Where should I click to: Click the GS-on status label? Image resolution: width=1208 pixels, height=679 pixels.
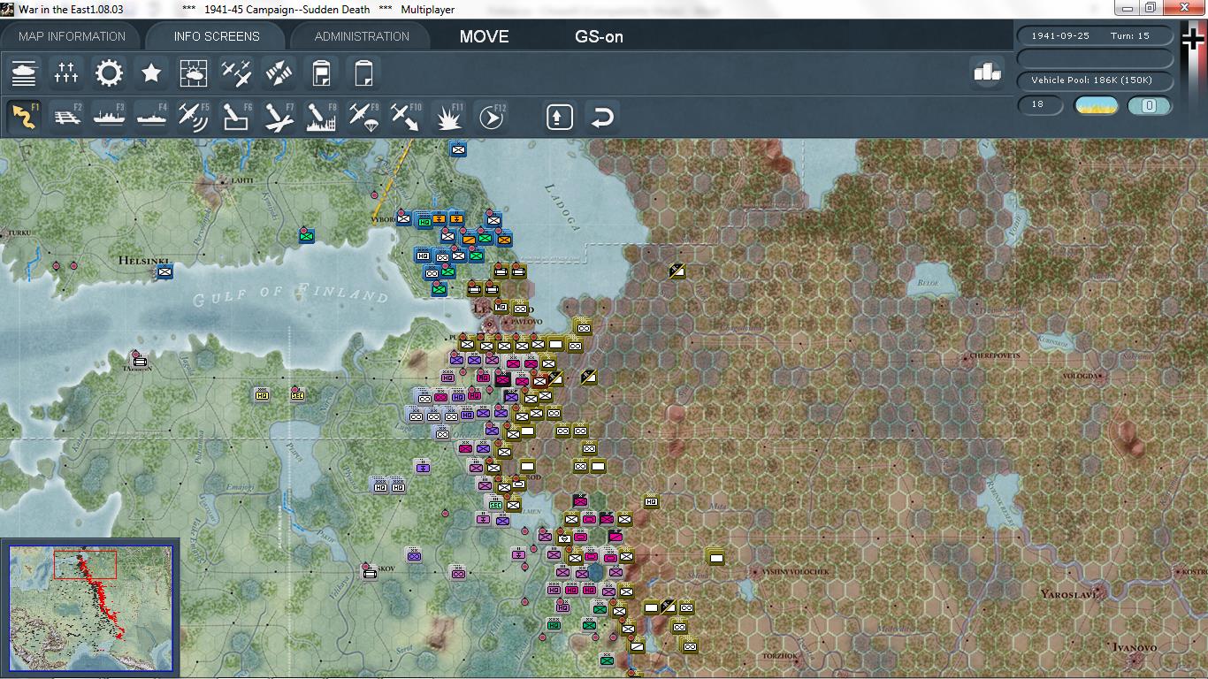pyautogui.click(x=599, y=36)
